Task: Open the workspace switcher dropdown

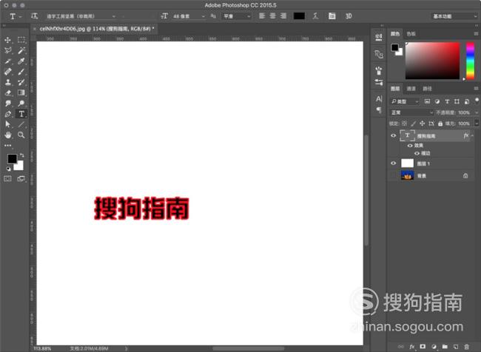Action: coord(454,16)
